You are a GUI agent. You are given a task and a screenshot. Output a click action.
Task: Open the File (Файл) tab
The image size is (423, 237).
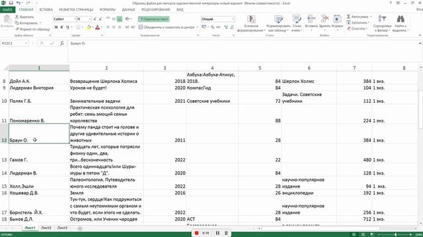point(7,10)
